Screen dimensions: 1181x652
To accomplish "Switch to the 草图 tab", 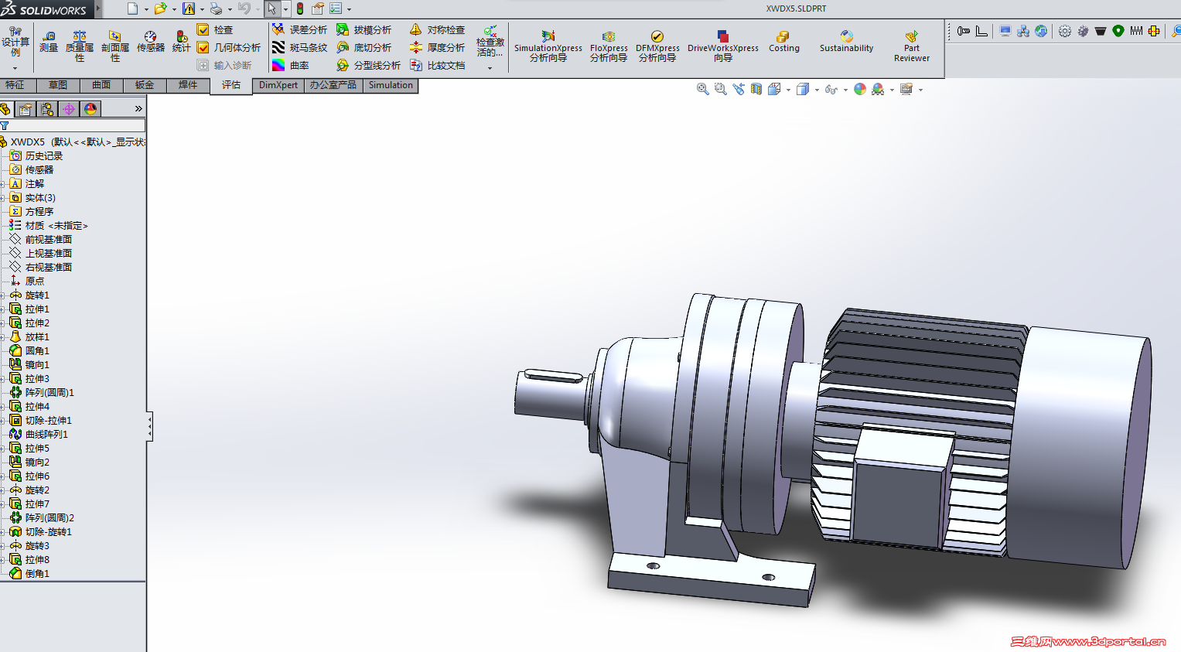I will coord(58,85).
